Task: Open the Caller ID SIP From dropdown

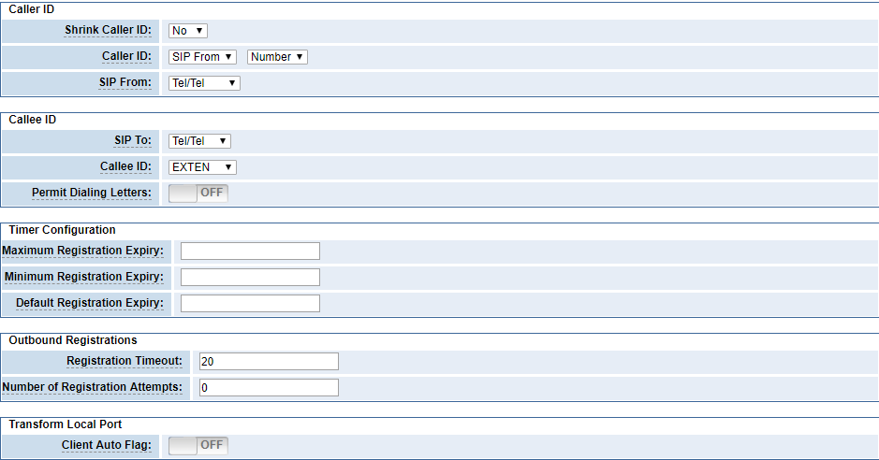Action: pyautogui.click(x=202, y=57)
